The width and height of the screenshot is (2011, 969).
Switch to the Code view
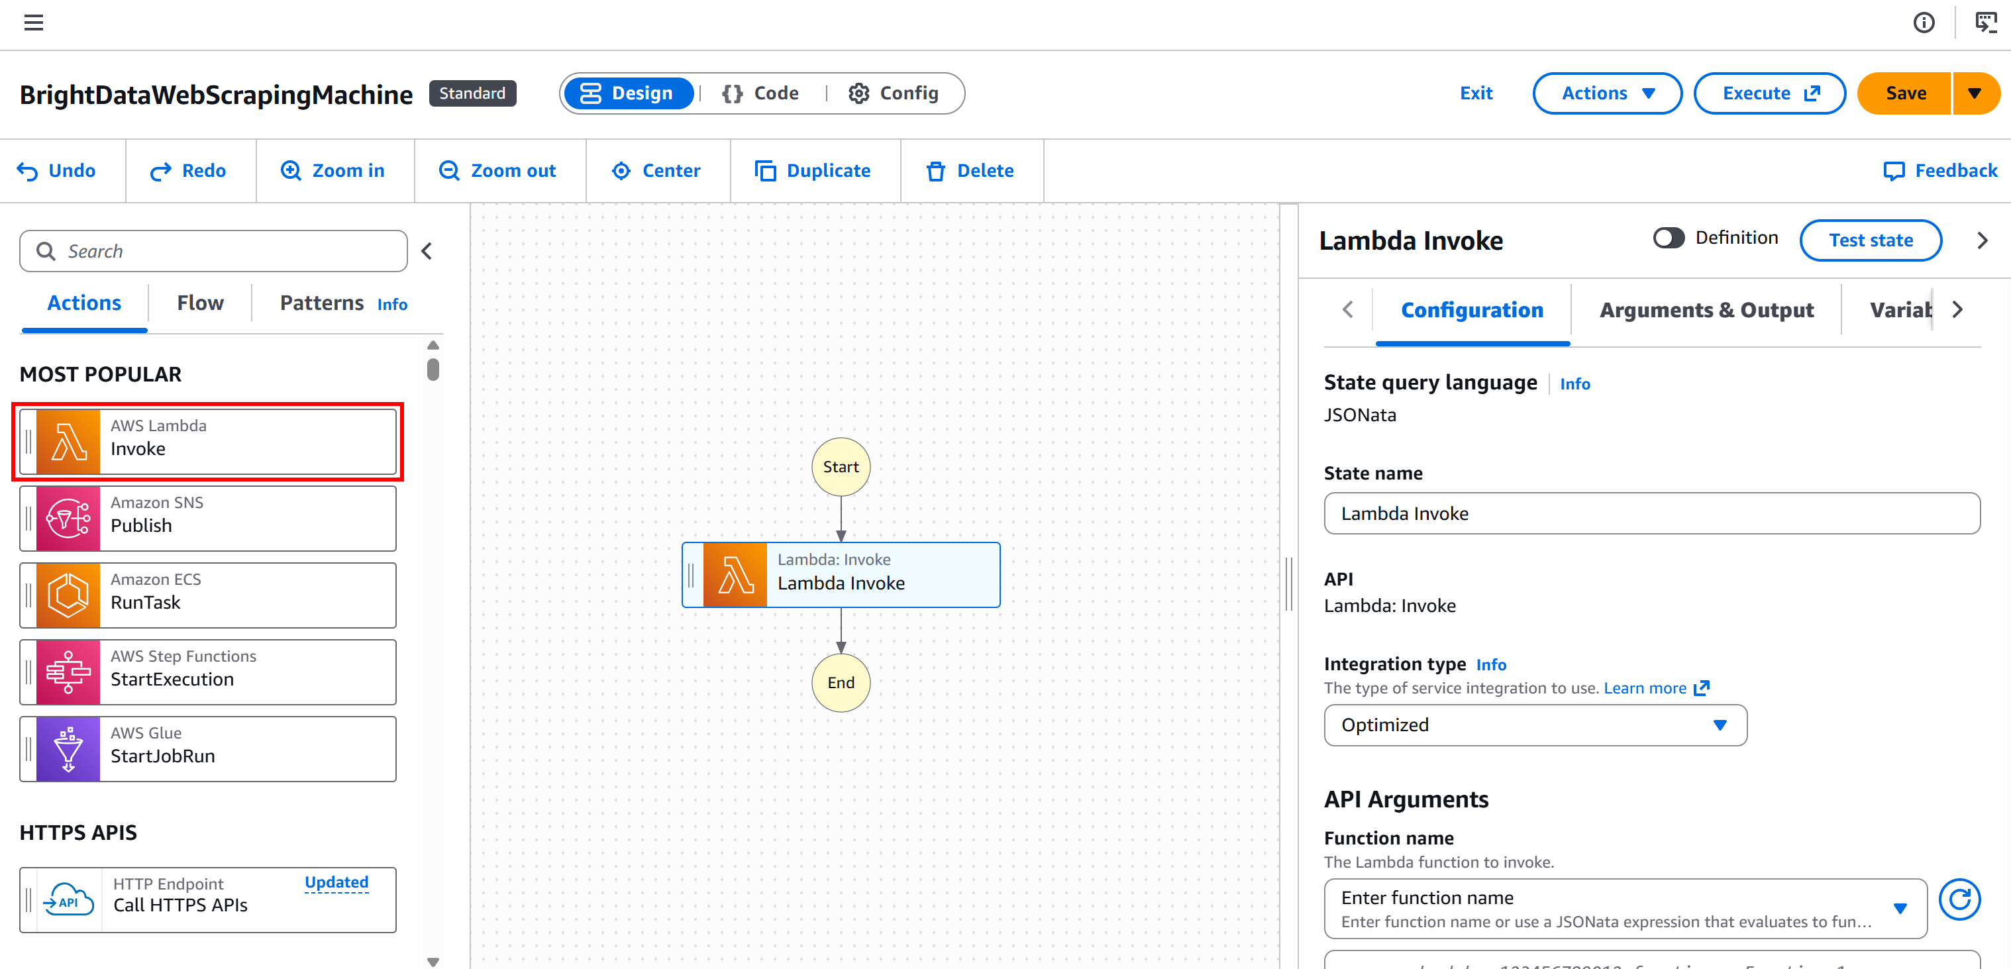click(761, 93)
